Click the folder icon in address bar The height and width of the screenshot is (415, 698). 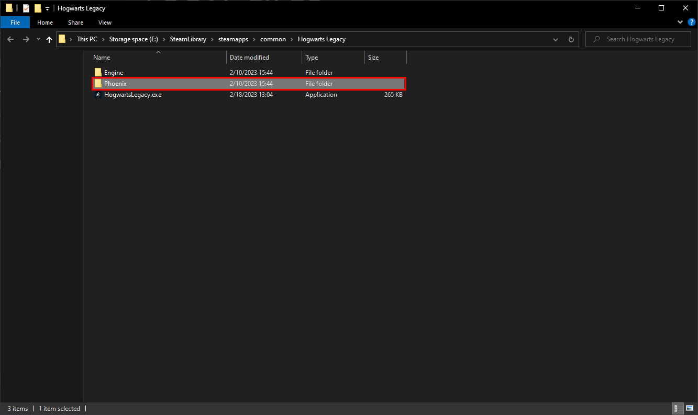62,39
